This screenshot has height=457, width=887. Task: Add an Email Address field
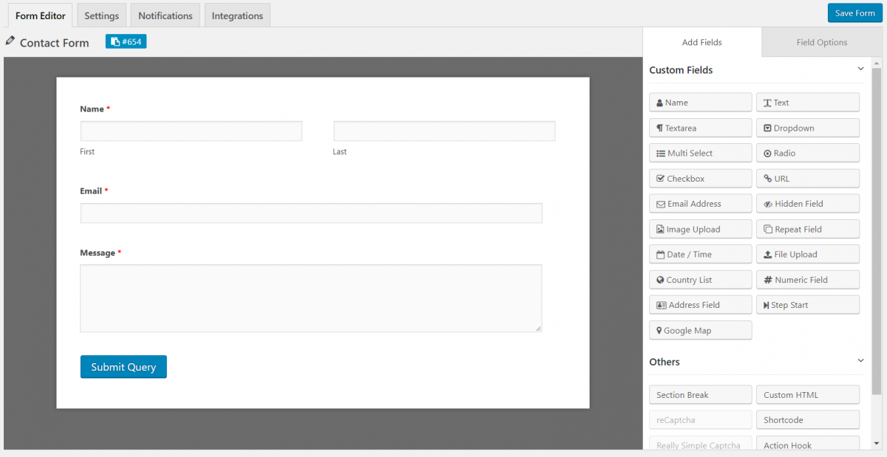[699, 203]
